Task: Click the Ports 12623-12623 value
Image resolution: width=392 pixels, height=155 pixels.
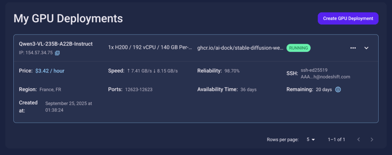Action: (139, 90)
